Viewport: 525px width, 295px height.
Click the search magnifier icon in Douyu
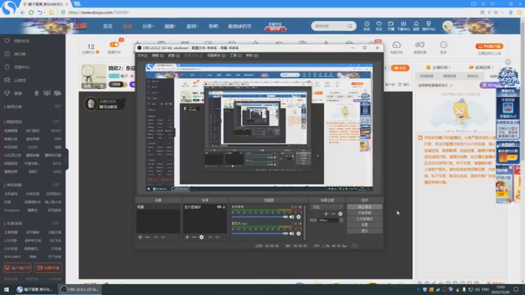pyautogui.click(x=350, y=26)
